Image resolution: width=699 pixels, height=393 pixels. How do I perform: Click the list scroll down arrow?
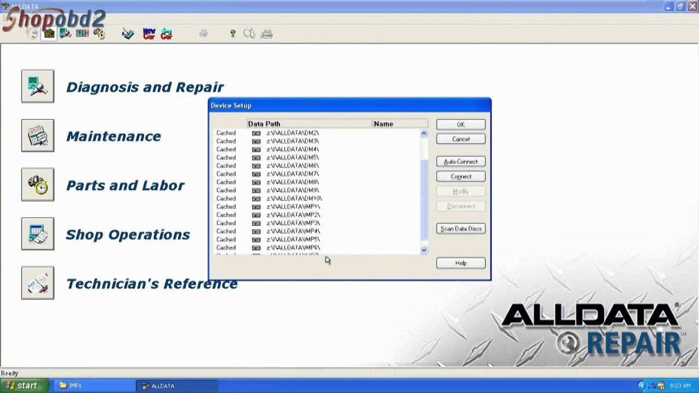pyautogui.click(x=424, y=250)
